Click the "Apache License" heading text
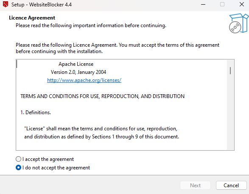Viewport: 249px width, 194px height. 76,64
